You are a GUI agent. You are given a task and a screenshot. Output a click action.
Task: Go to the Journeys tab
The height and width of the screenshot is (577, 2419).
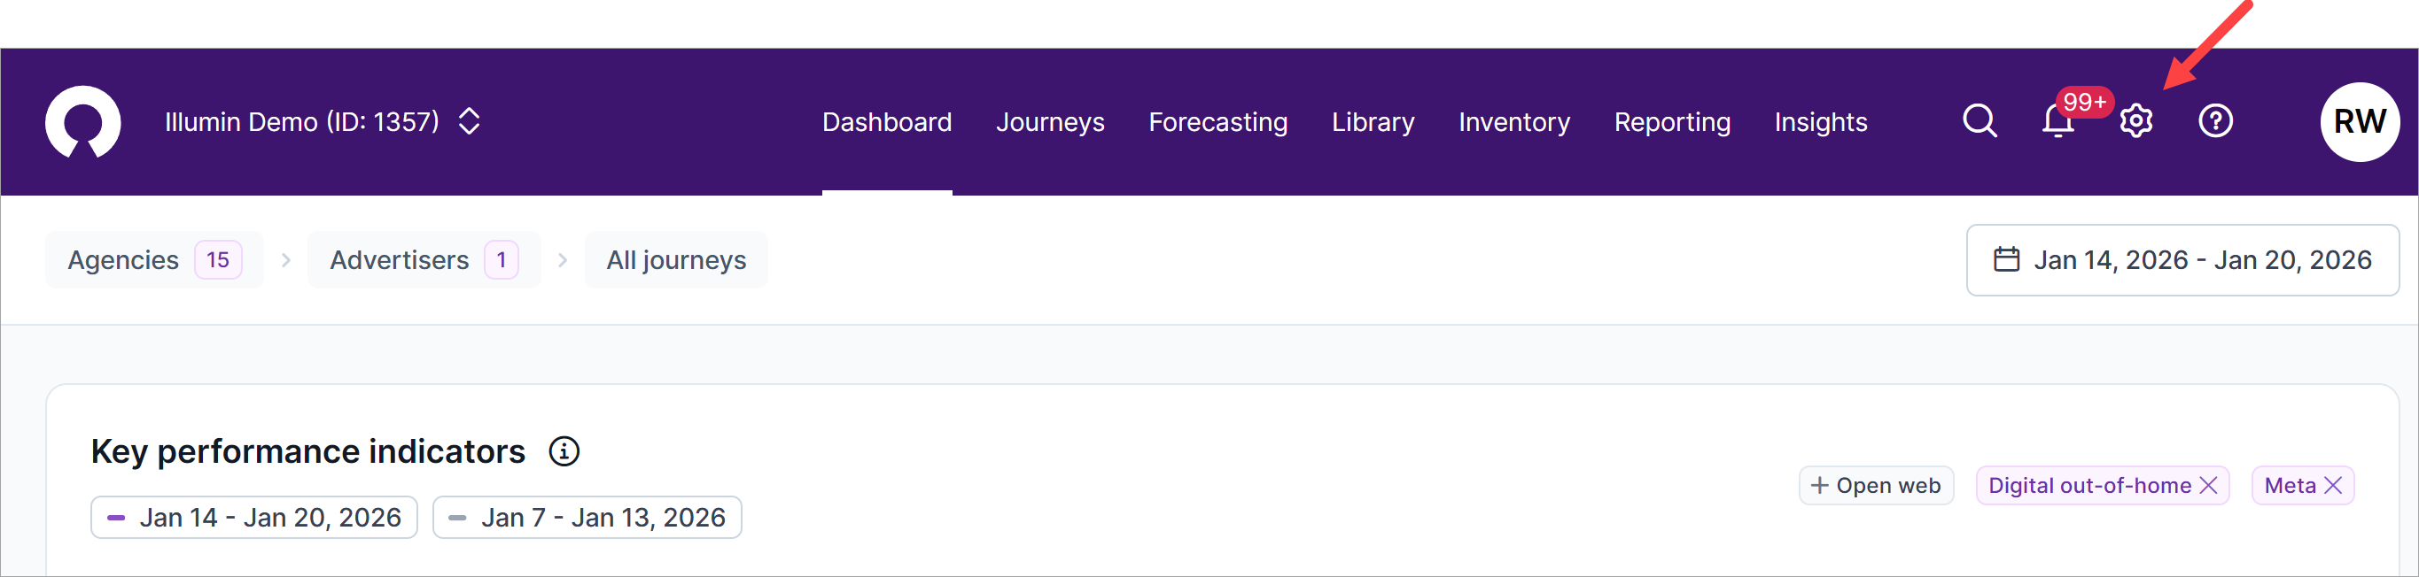1050,122
